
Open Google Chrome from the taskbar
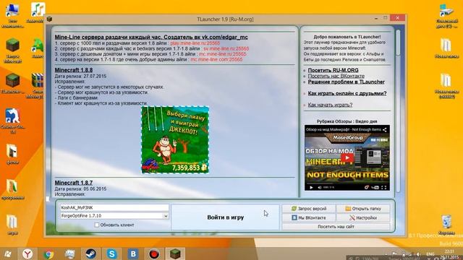pyautogui.click(x=48, y=253)
